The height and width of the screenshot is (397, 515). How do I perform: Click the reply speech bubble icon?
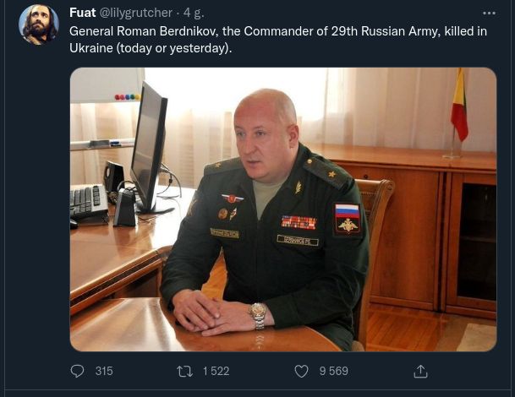77,372
